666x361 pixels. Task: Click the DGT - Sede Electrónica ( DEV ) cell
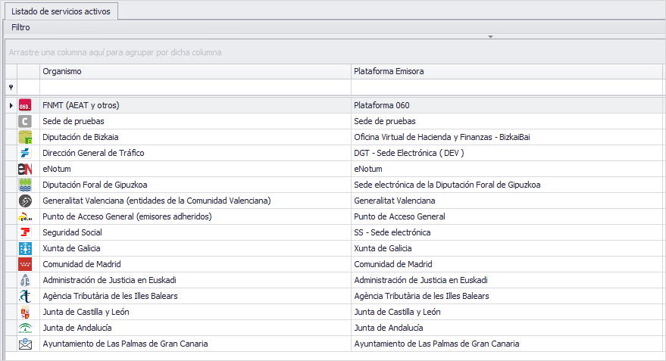(507, 153)
